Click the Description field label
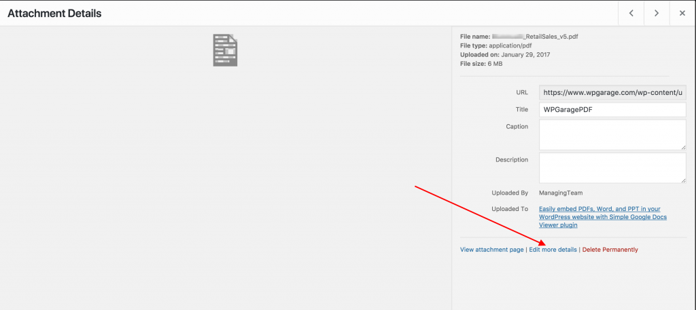The width and height of the screenshot is (696, 310). coord(511,160)
